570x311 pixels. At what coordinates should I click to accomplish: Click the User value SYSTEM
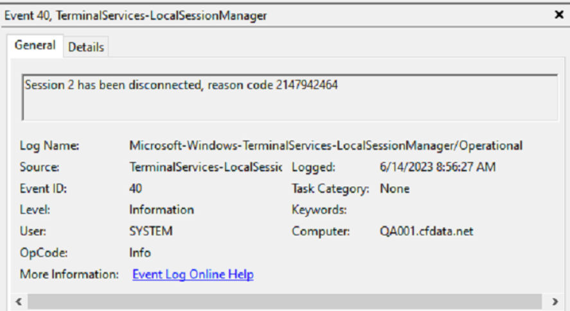[151, 231]
